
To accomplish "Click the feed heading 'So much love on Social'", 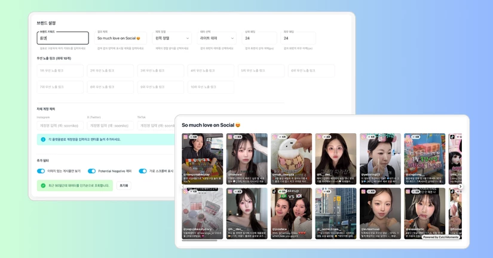I will click(x=211, y=125).
